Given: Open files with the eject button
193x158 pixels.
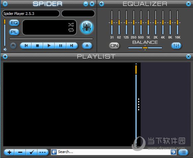Looking at the screenshot, I should click(x=87, y=46).
